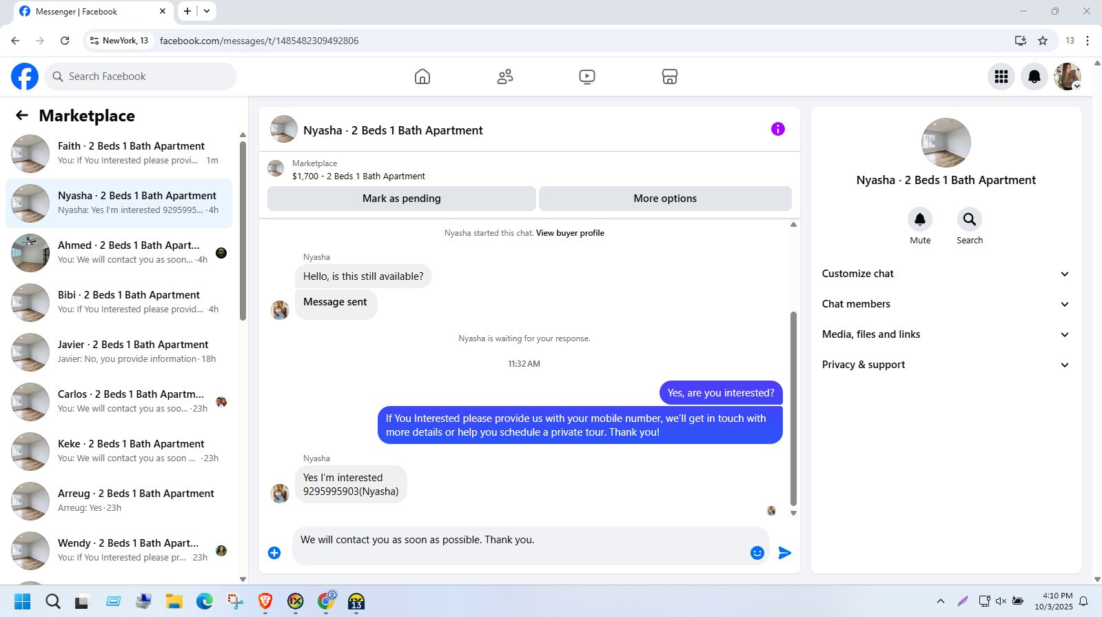Open Bibi apartment conversation
1102x617 pixels.
(x=119, y=303)
